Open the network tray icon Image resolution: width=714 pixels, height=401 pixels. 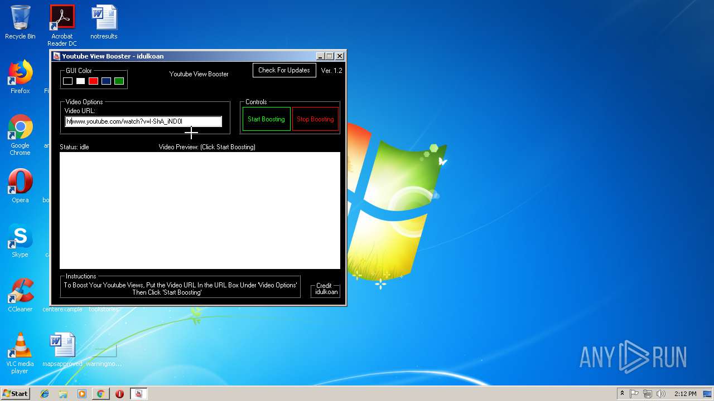(648, 394)
